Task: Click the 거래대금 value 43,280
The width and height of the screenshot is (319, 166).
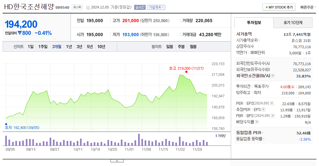Action: pyautogui.click(x=206, y=35)
